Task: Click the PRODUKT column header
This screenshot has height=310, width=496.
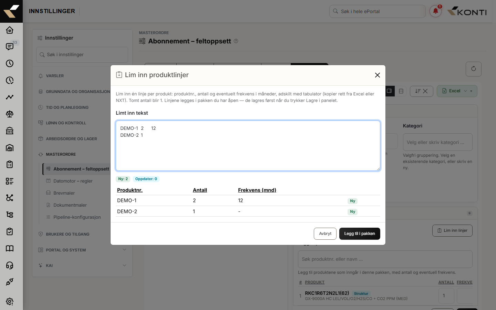Action: click(x=314, y=282)
